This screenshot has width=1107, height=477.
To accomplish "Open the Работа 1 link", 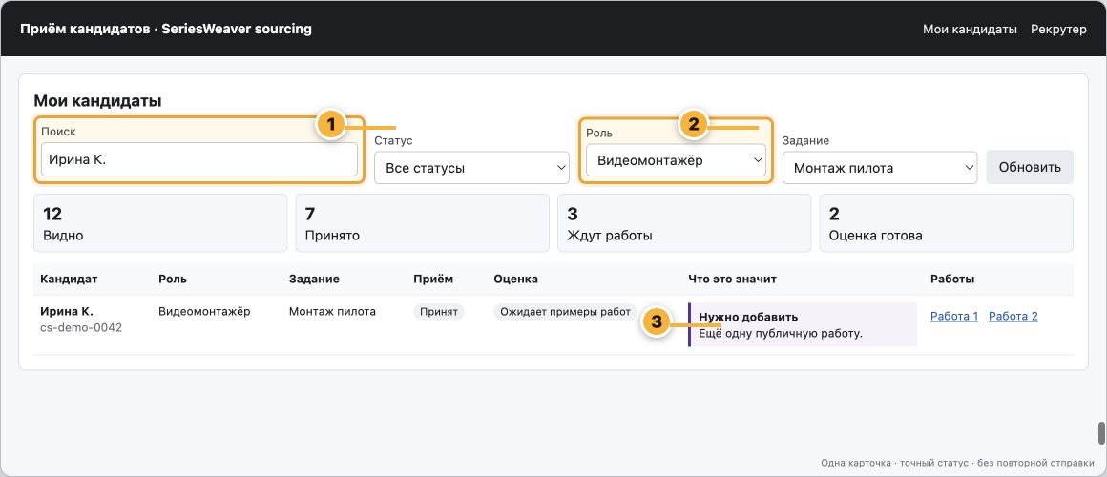I will click(953, 316).
